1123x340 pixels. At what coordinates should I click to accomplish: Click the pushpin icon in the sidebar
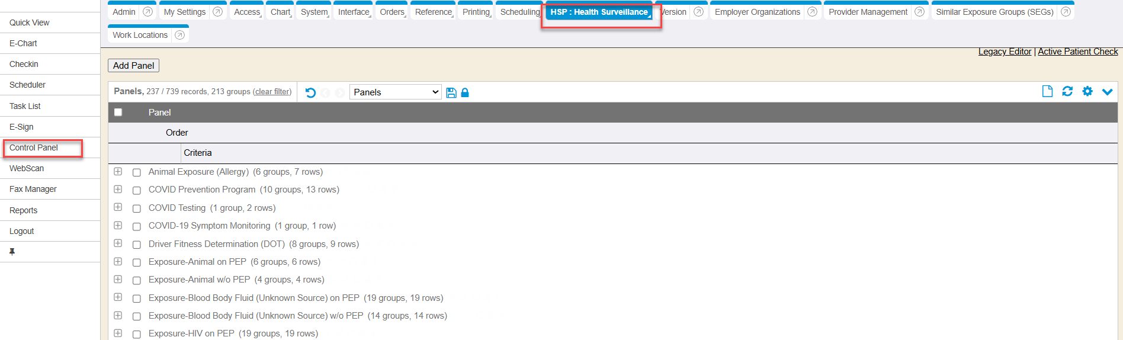tap(12, 252)
